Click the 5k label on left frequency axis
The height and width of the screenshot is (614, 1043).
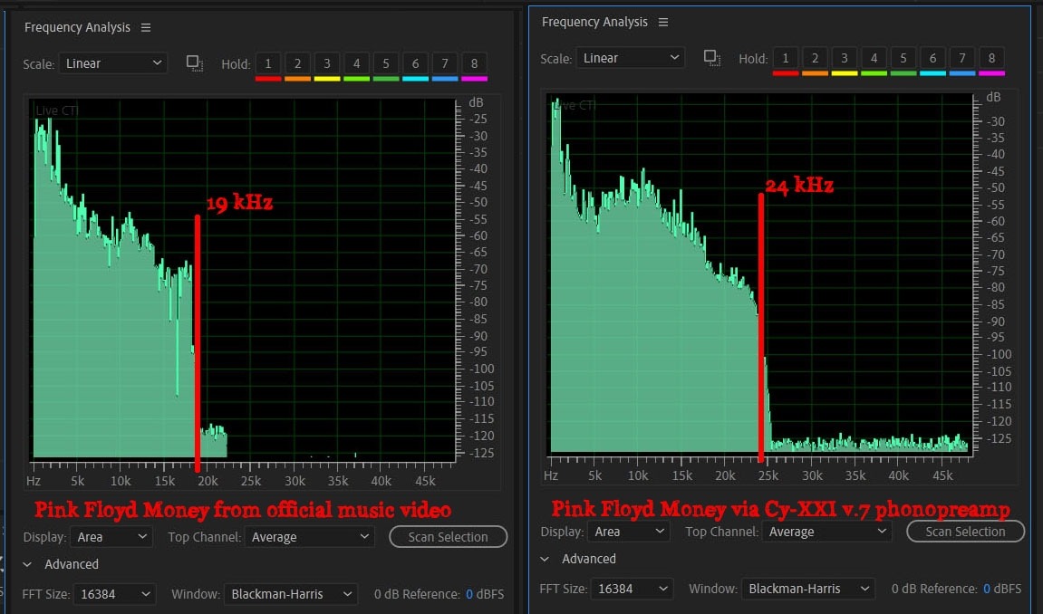77,481
